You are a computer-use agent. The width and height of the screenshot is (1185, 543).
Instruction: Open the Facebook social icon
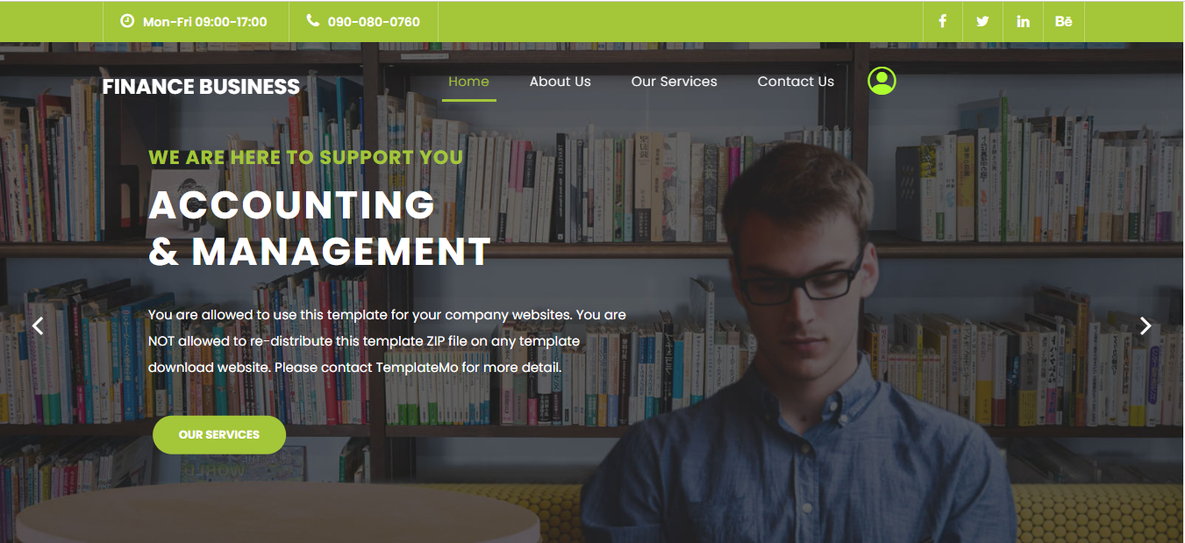coord(942,21)
